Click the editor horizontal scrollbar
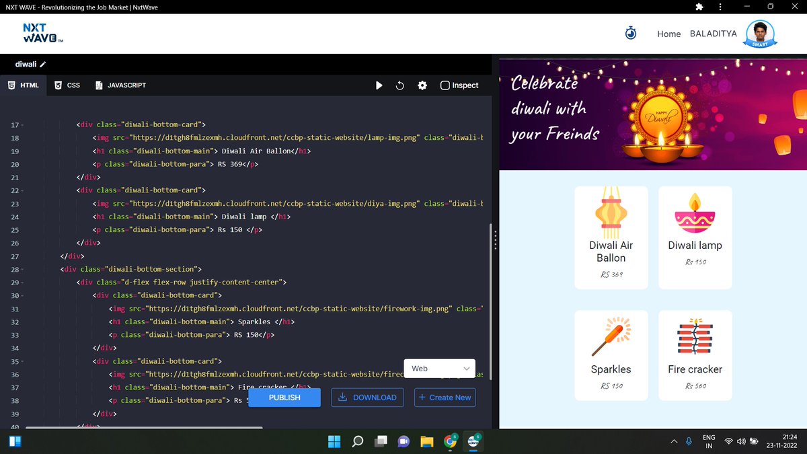The height and width of the screenshot is (454, 807). 144,428
